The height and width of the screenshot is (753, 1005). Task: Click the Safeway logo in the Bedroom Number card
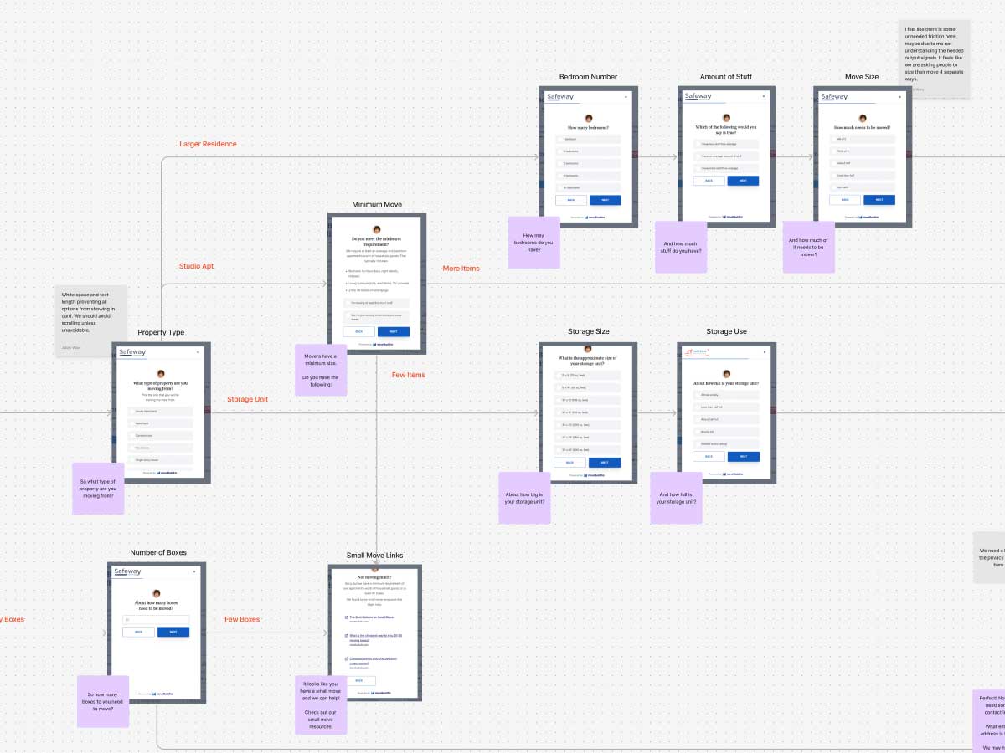[x=559, y=97]
